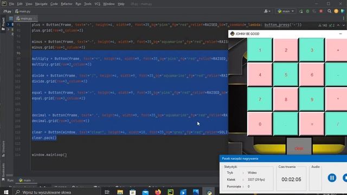Click button 6 in the calculator window
Viewport: 347px width, 195px height.
(x=312, y=75)
